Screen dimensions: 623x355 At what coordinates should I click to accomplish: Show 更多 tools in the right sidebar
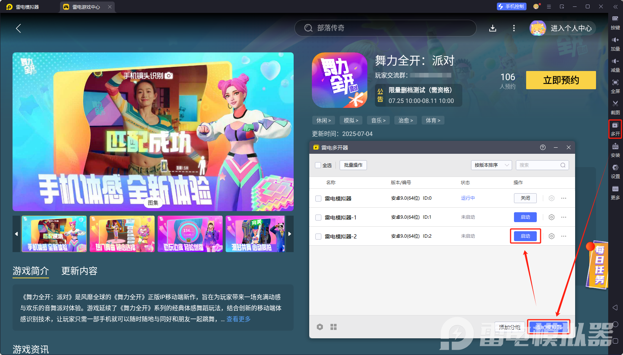(x=615, y=192)
